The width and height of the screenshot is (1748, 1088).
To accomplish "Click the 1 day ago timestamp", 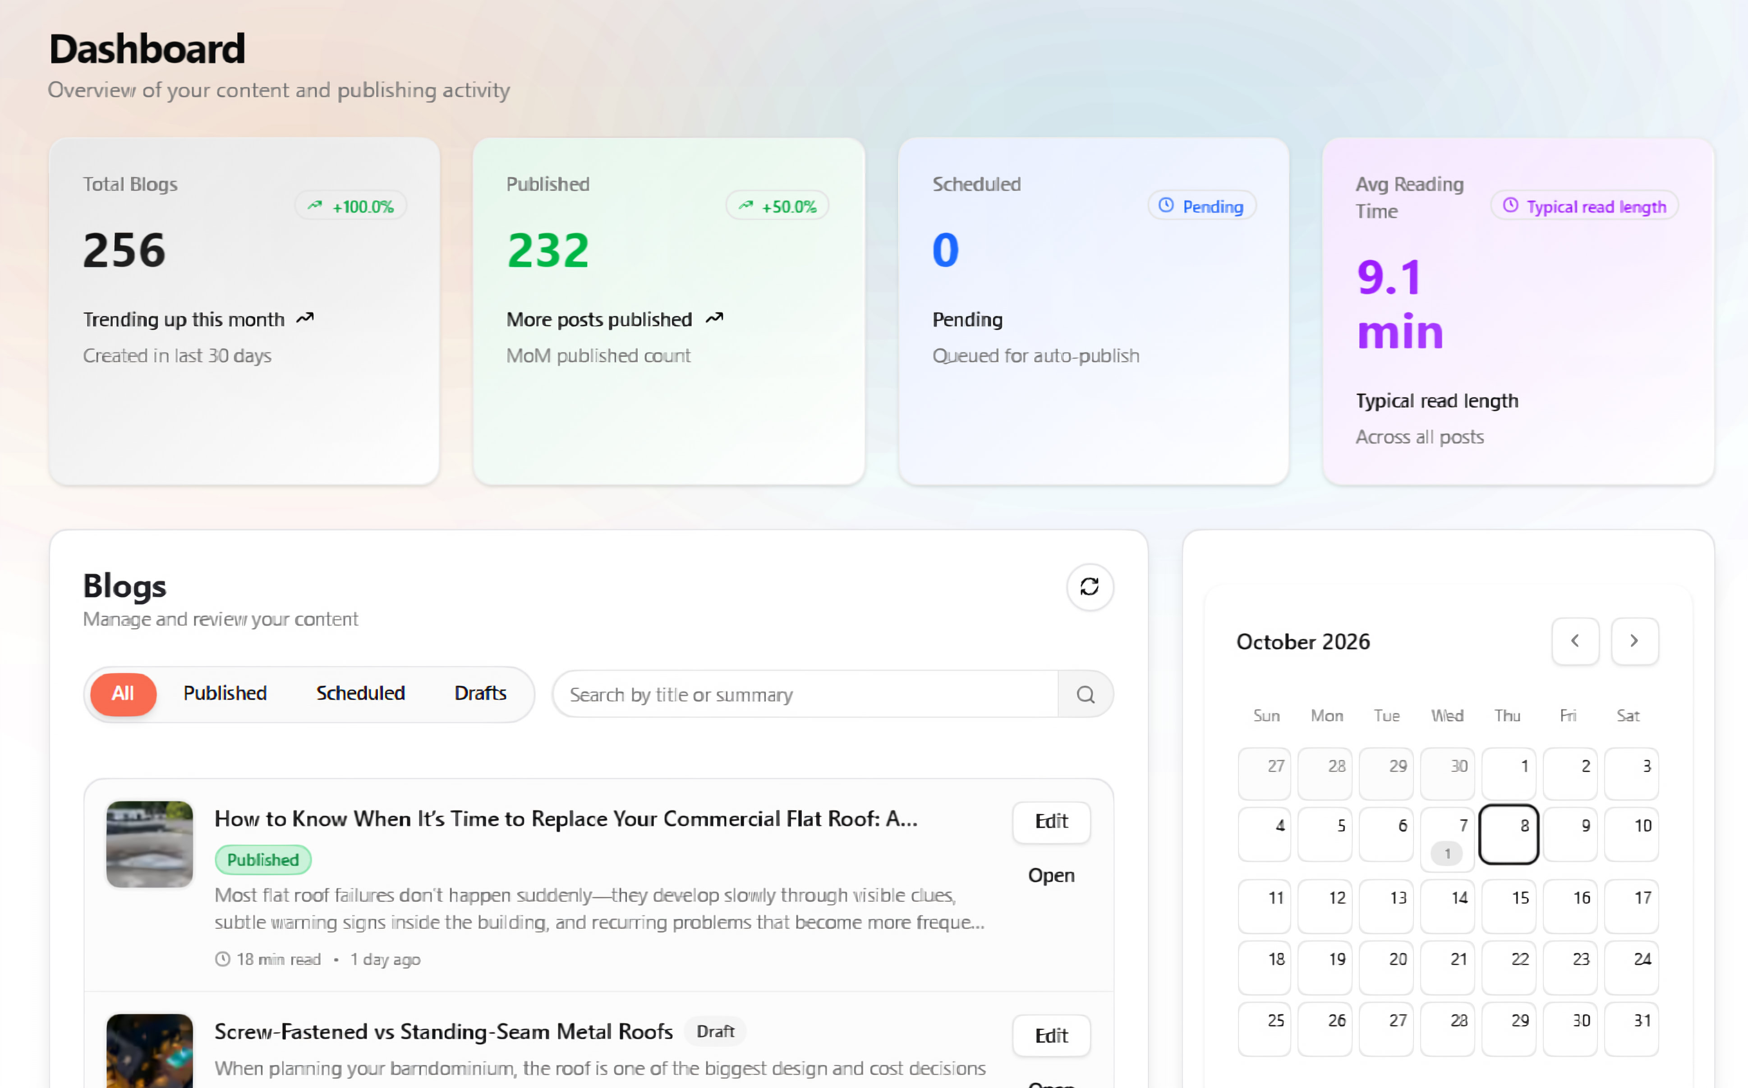I will click(x=385, y=959).
